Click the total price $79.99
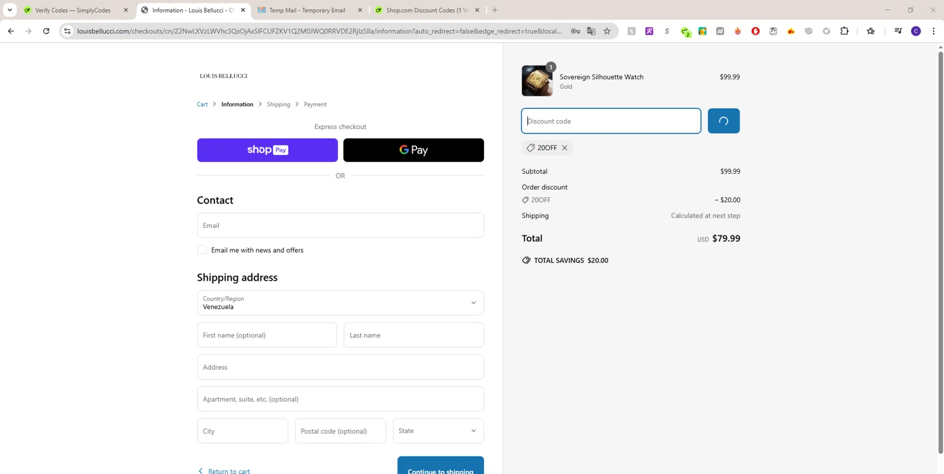 pos(726,239)
